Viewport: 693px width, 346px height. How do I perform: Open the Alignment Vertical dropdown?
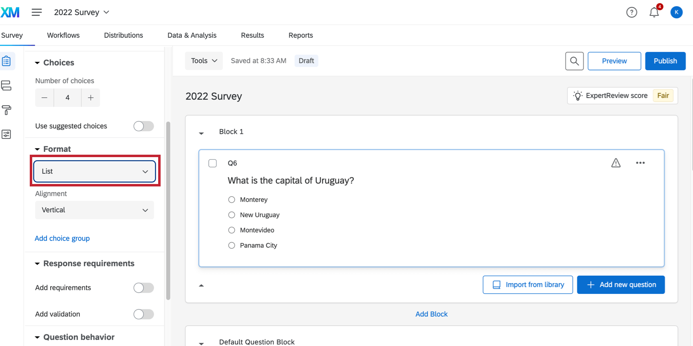[x=95, y=210]
